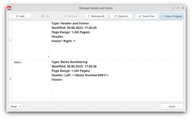192x119 pixels.
Task: Select the Bates Numbering preview with 000001
Action: [x=31, y=79]
